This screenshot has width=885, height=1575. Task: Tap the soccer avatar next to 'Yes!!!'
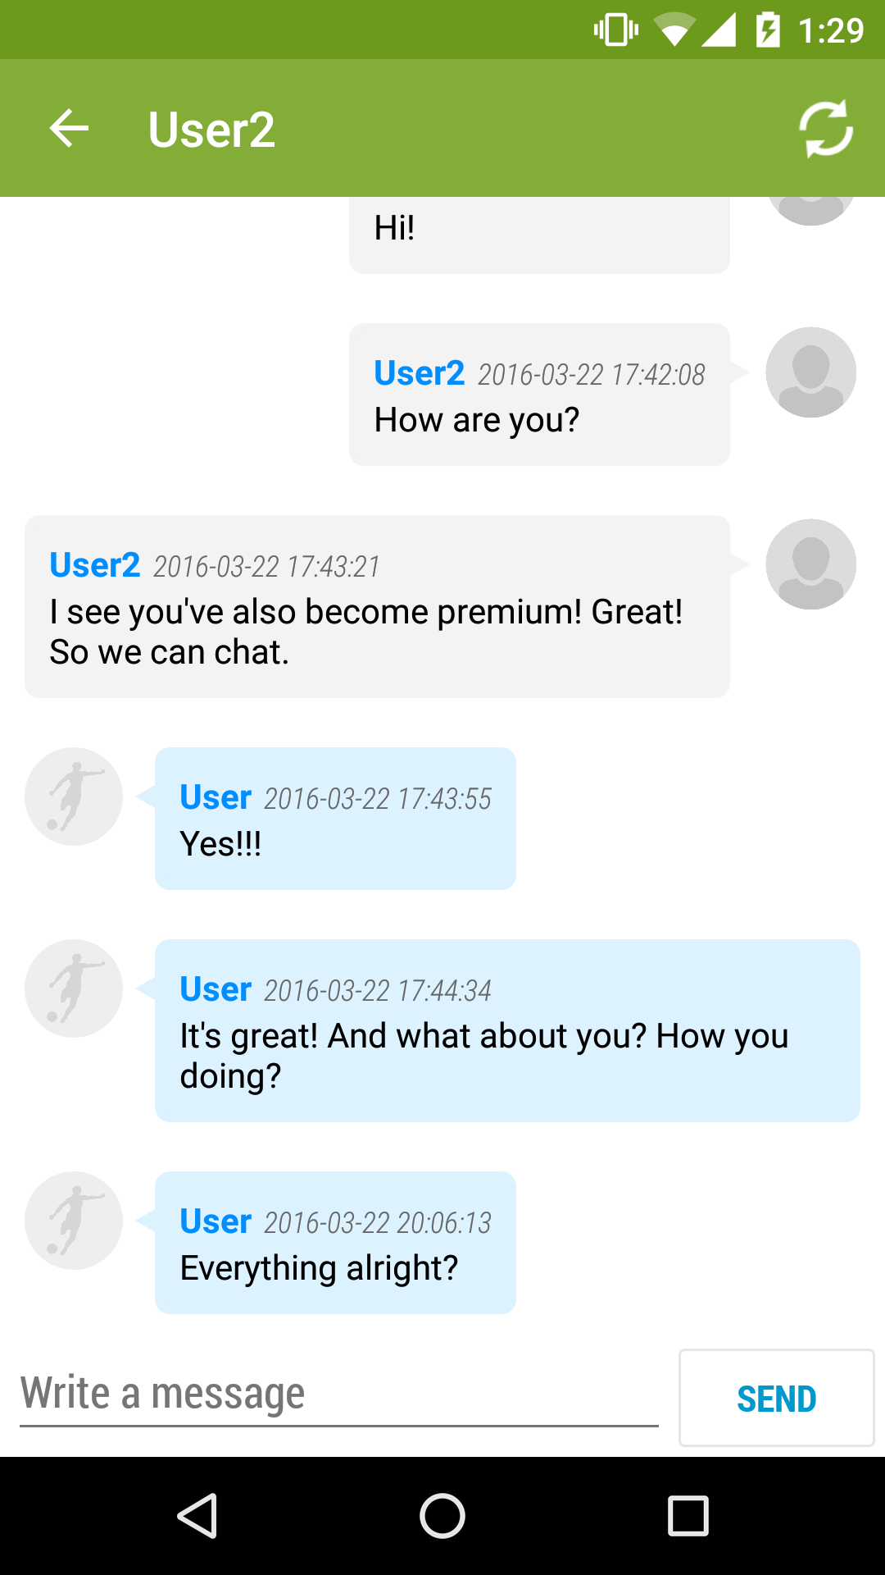click(x=74, y=797)
